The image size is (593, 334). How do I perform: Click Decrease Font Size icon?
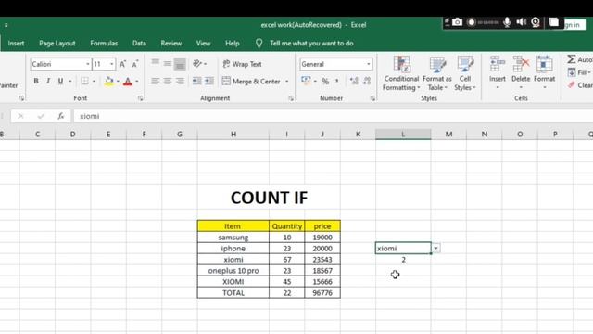point(135,64)
